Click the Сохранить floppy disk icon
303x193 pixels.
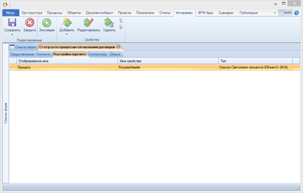[x=12, y=23]
